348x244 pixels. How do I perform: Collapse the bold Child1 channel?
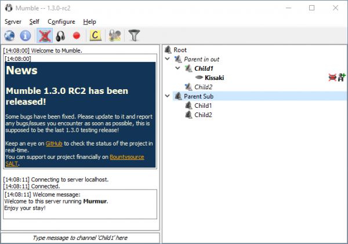pyautogui.click(x=177, y=68)
